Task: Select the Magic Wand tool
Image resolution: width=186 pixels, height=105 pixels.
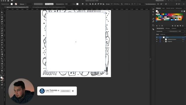Action: [2, 15]
